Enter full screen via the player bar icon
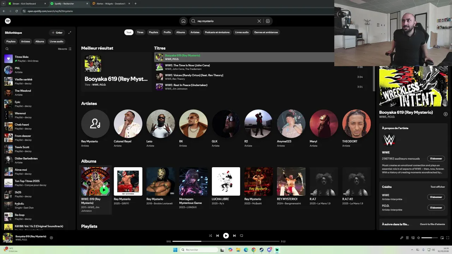This screenshot has height=254, width=452. (x=448, y=238)
